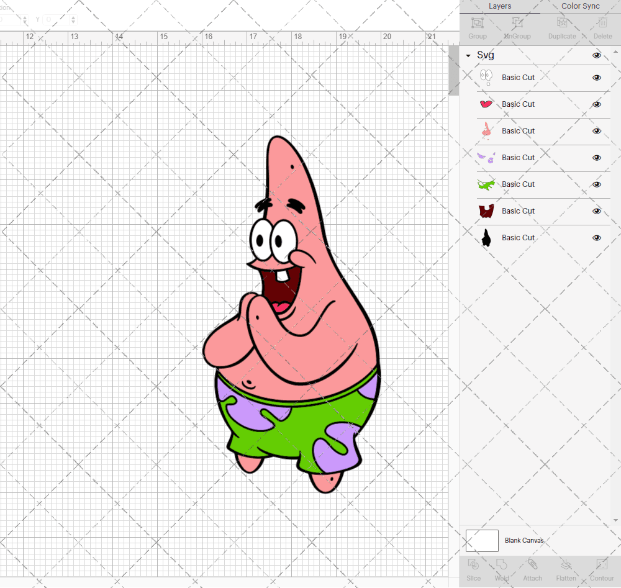Click the Delete trash icon
Image resolution: width=621 pixels, height=588 pixels.
tap(602, 23)
